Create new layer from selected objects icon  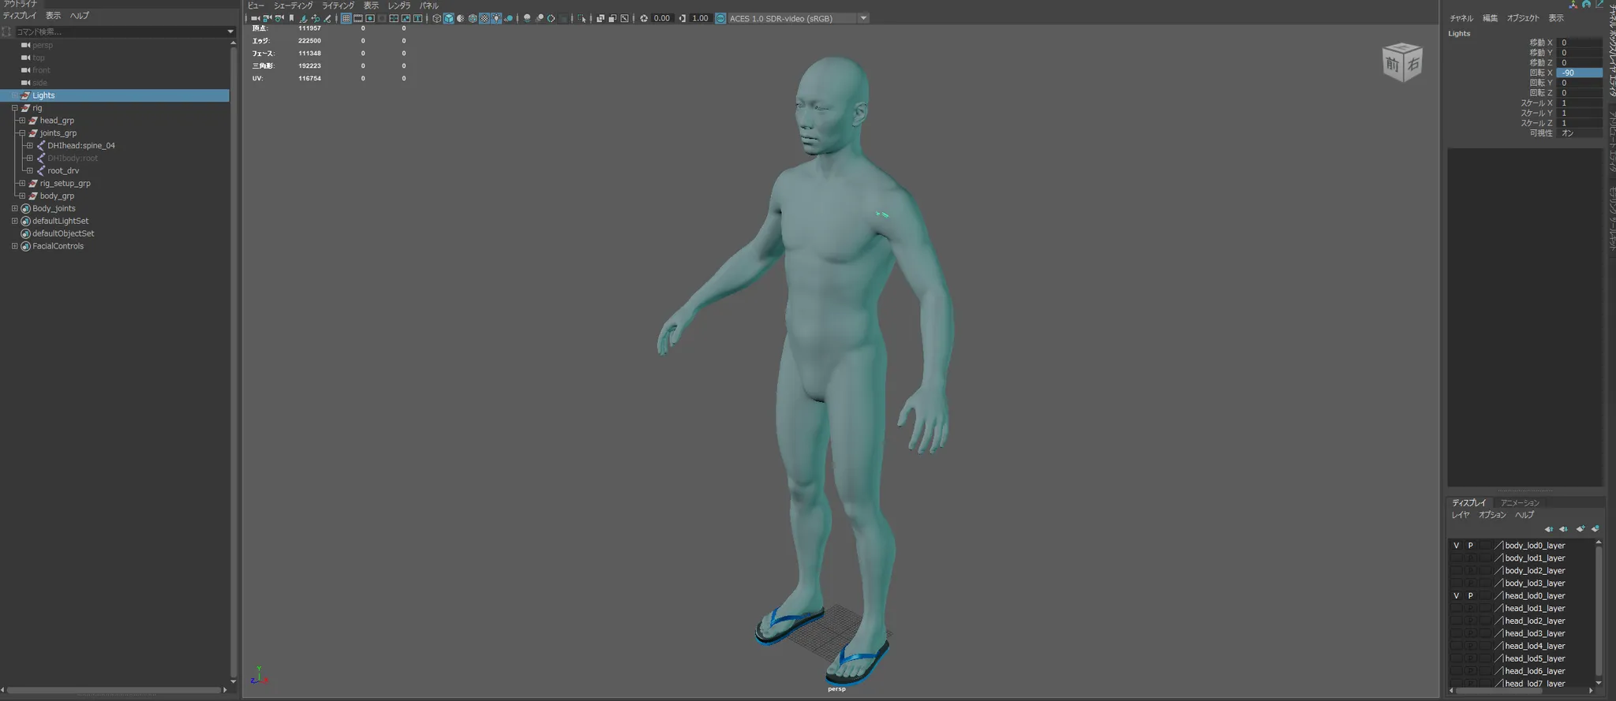tap(1595, 529)
